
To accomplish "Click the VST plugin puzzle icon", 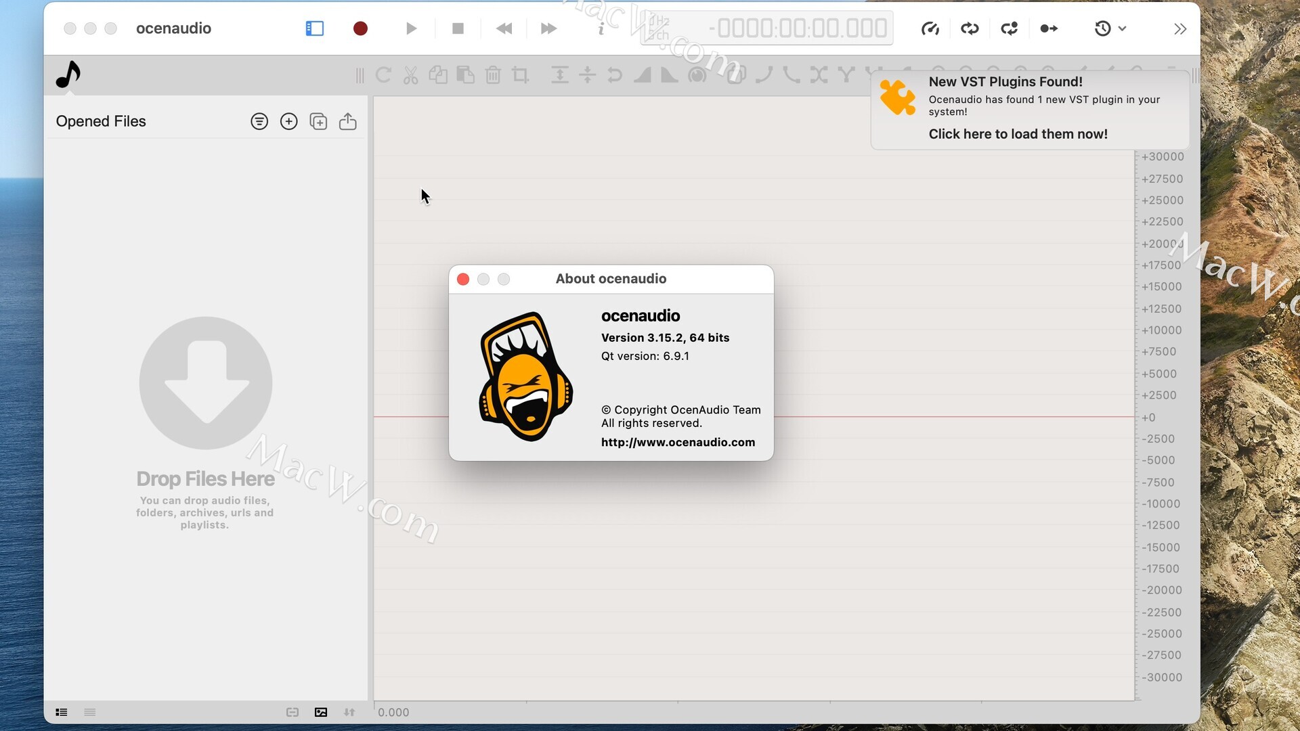I will point(897,97).
